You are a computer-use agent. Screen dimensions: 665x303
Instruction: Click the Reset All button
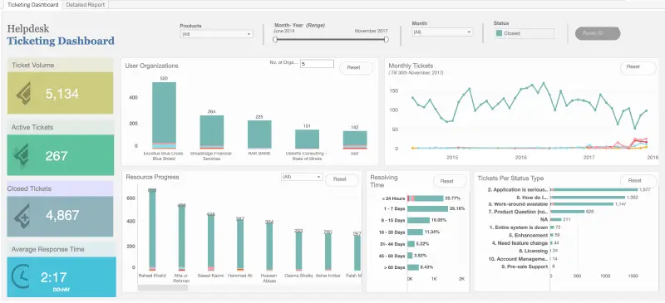[x=598, y=33]
